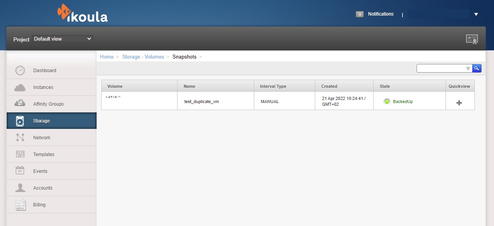Open the Dashboard gauge icon
Image resolution: width=494 pixels, height=226 pixels.
point(20,71)
